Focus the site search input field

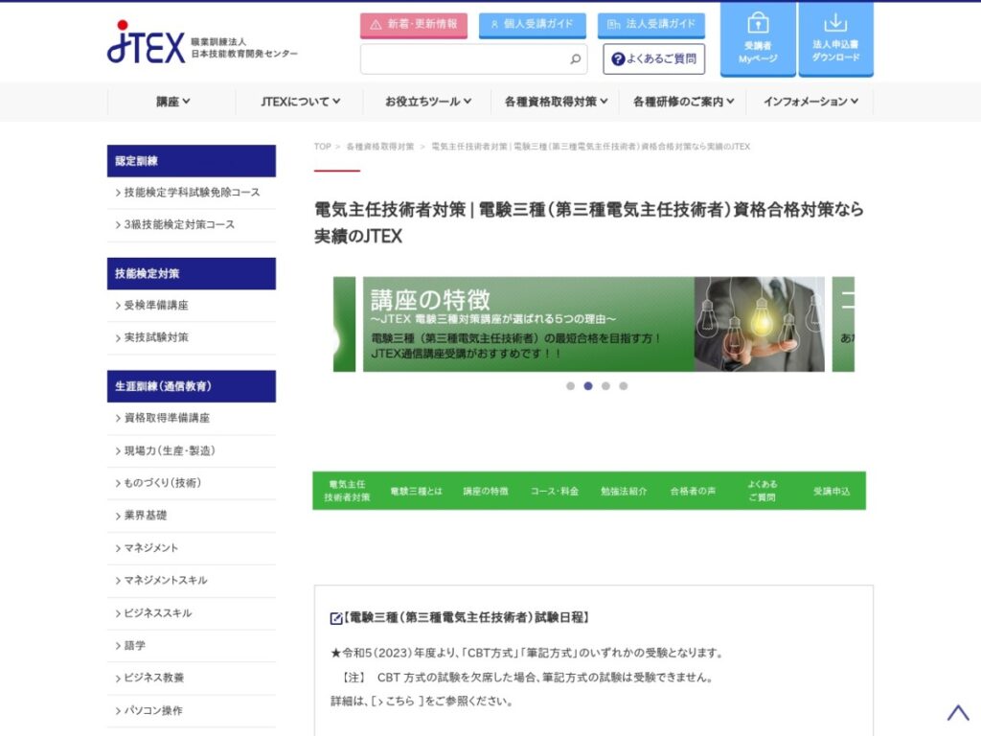click(x=473, y=58)
